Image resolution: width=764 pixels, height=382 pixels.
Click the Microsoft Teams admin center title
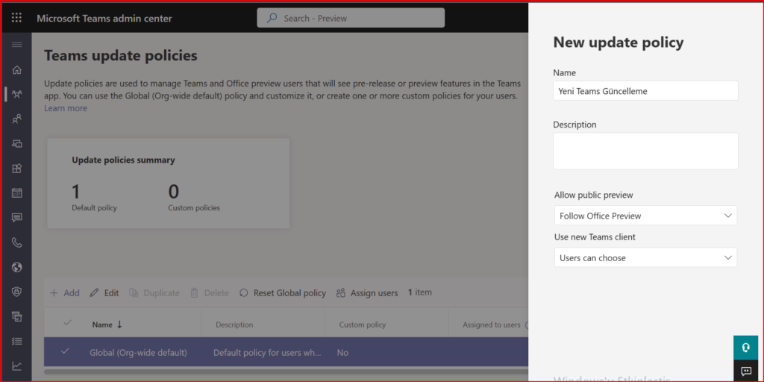point(104,19)
